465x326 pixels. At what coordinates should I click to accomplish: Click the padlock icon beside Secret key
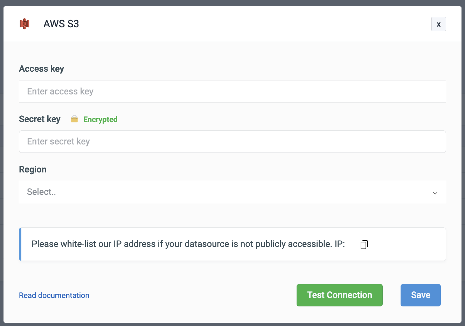tap(74, 119)
